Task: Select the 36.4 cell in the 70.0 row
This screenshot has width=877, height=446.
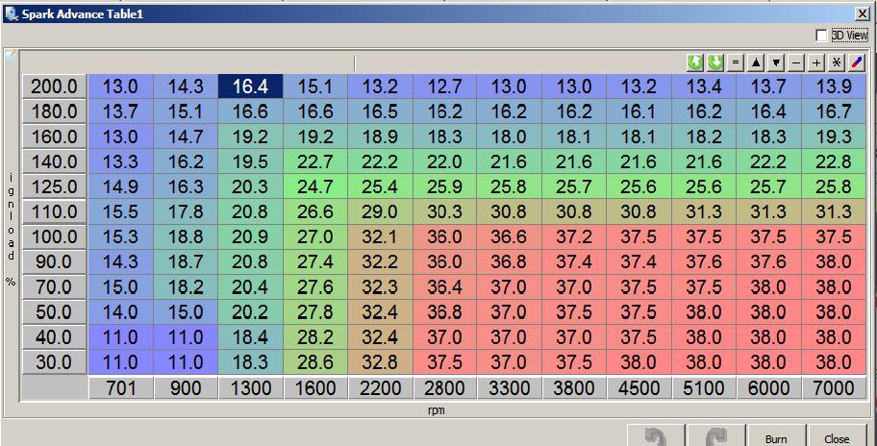Action: coord(444,287)
